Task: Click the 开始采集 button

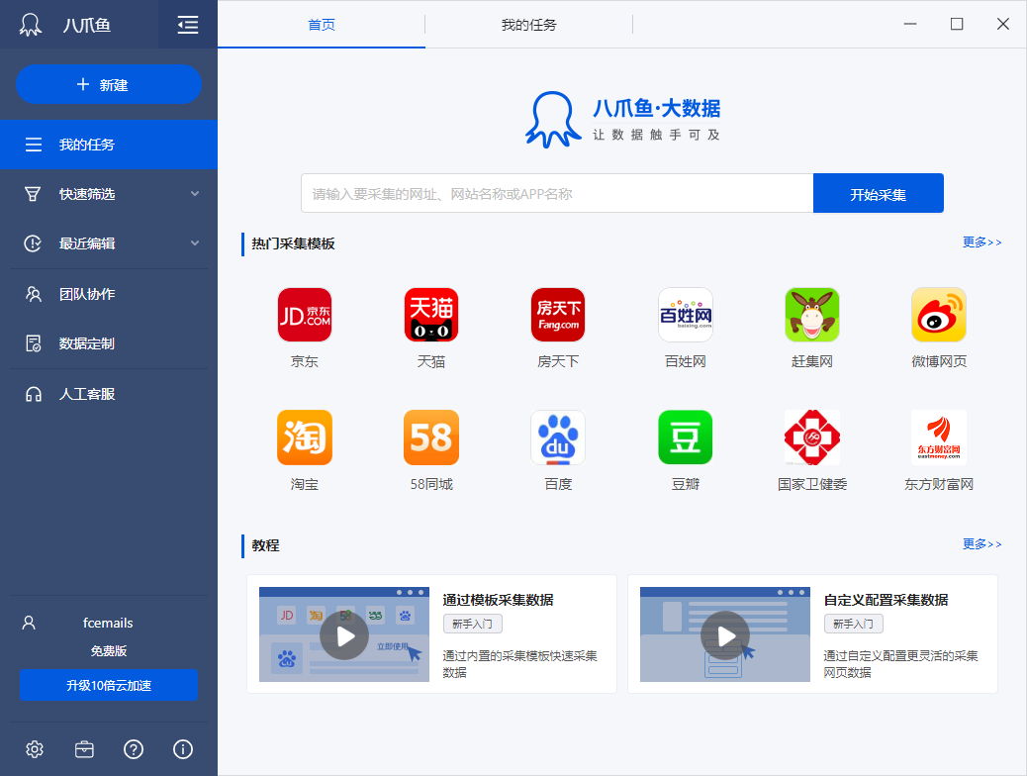Action: click(878, 194)
